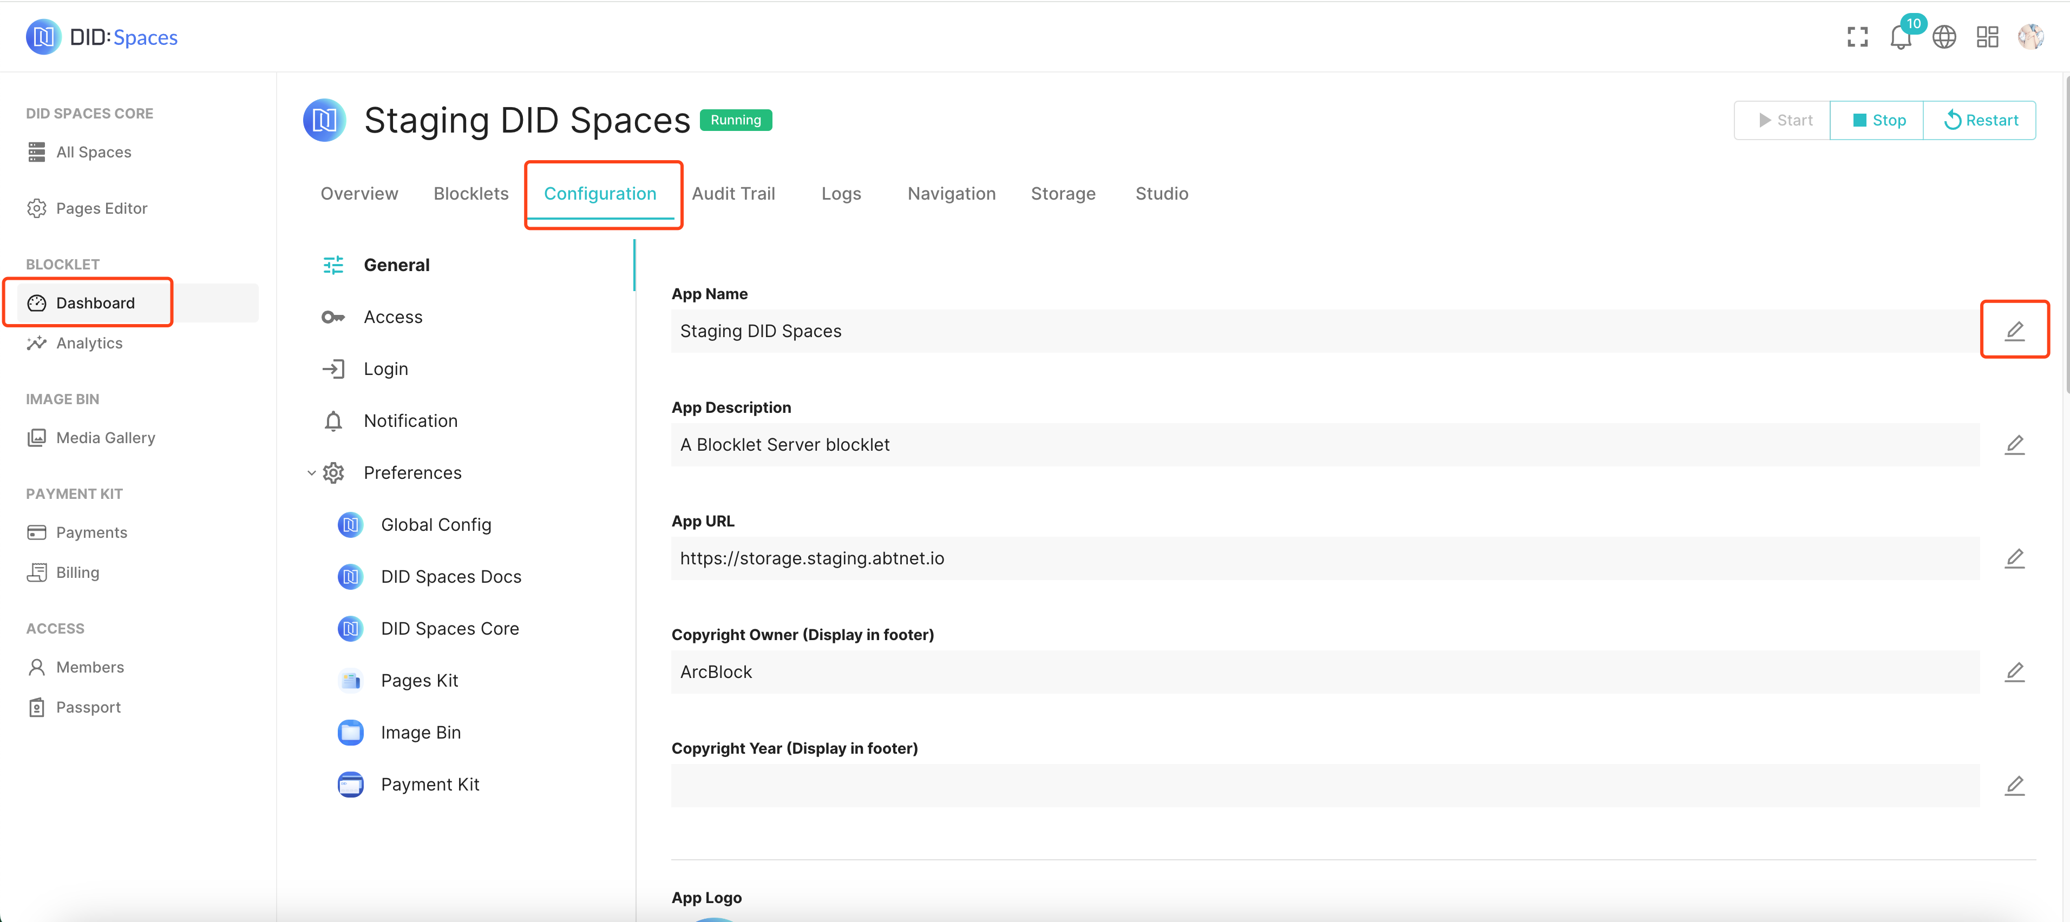
Task: Collapse the Preferences section chevron
Action: [x=311, y=473]
